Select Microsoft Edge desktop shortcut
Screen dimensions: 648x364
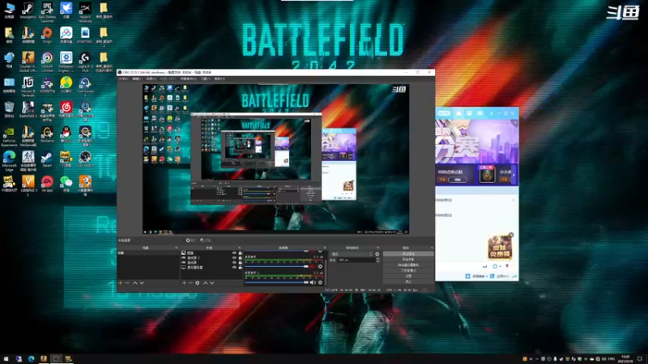9,160
